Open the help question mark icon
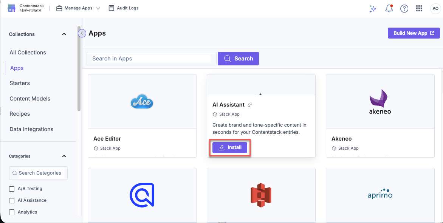Screen dimensions: 443x223 tap(404, 9)
